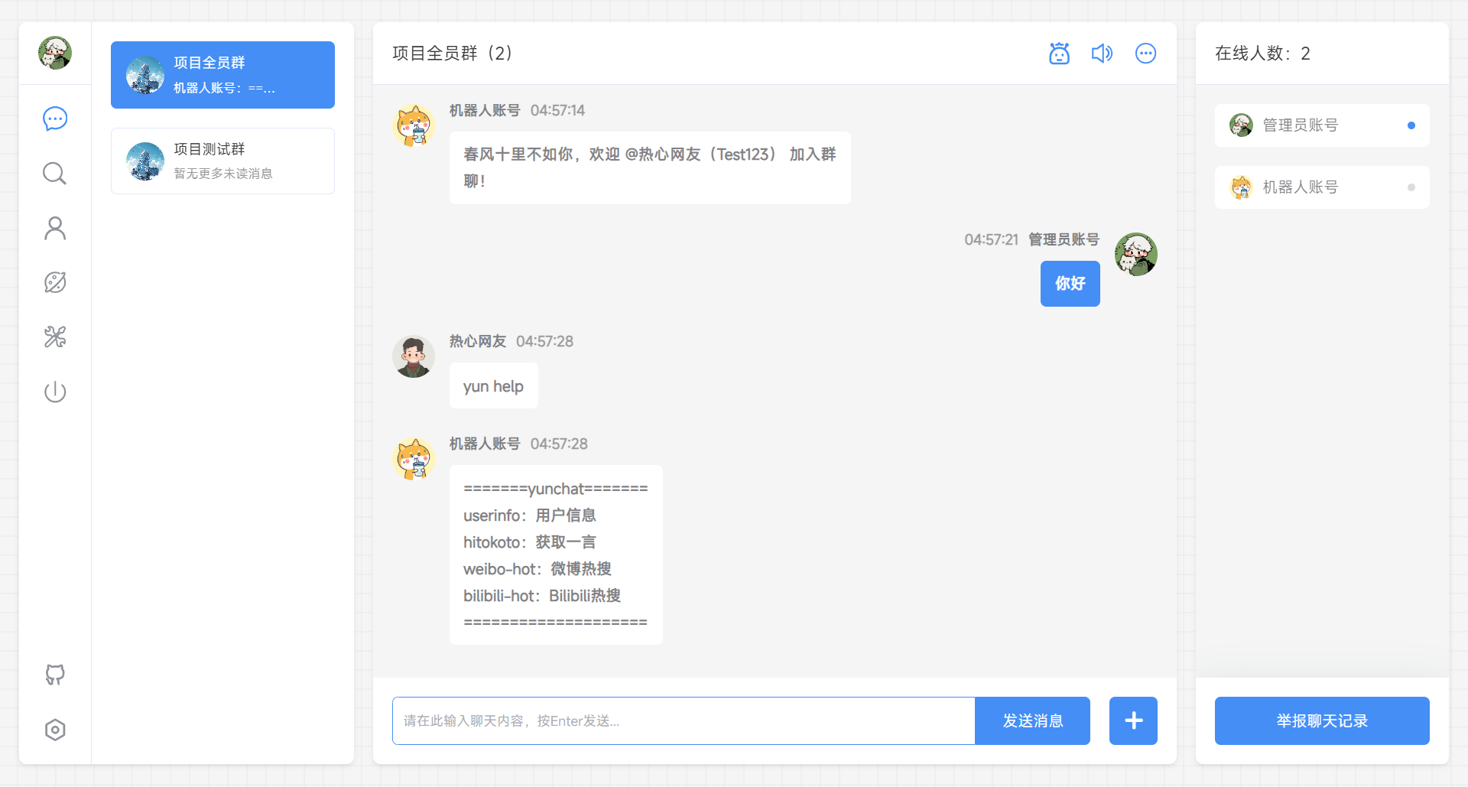Switch to the 项目测试群 conversation

[222, 161]
